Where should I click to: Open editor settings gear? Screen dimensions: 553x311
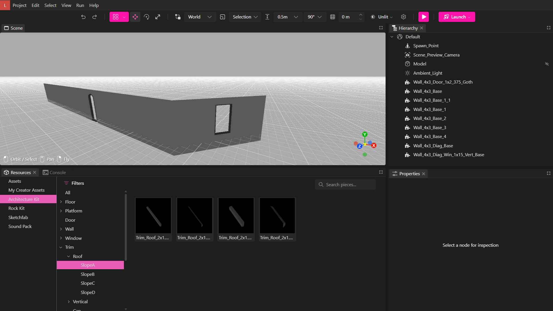(403, 17)
